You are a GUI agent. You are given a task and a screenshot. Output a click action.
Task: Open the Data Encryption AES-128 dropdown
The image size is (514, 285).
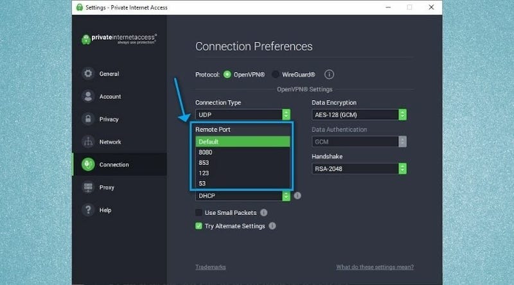click(359, 115)
